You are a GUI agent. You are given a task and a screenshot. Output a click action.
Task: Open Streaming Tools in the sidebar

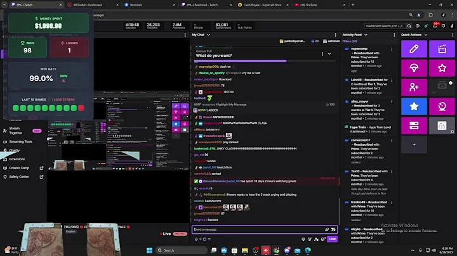pos(20,142)
